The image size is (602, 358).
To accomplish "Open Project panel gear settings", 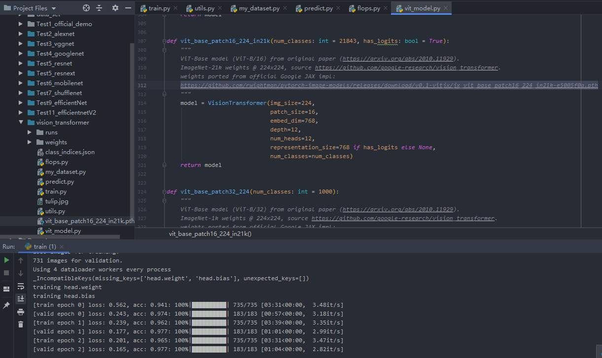I will [115, 8].
